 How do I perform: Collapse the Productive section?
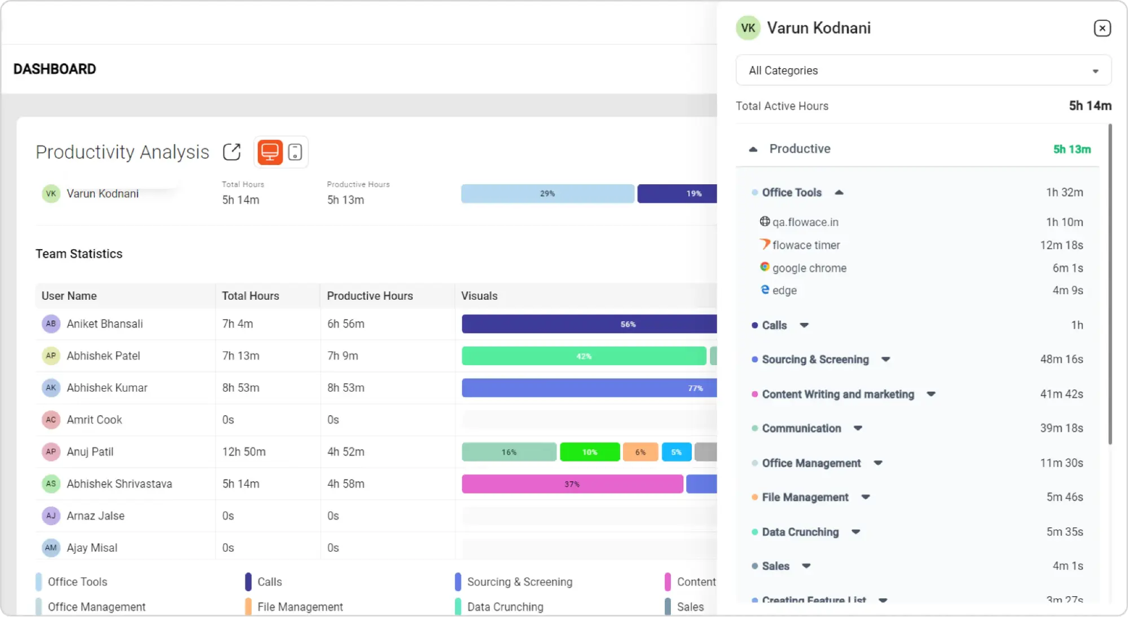(753, 149)
